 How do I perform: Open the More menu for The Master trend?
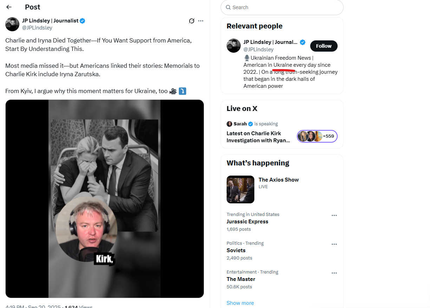point(334,273)
